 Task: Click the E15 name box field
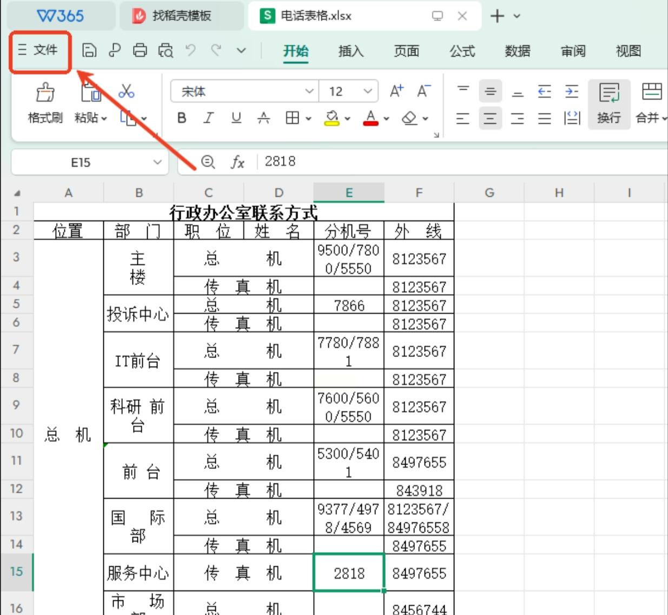(81, 162)
